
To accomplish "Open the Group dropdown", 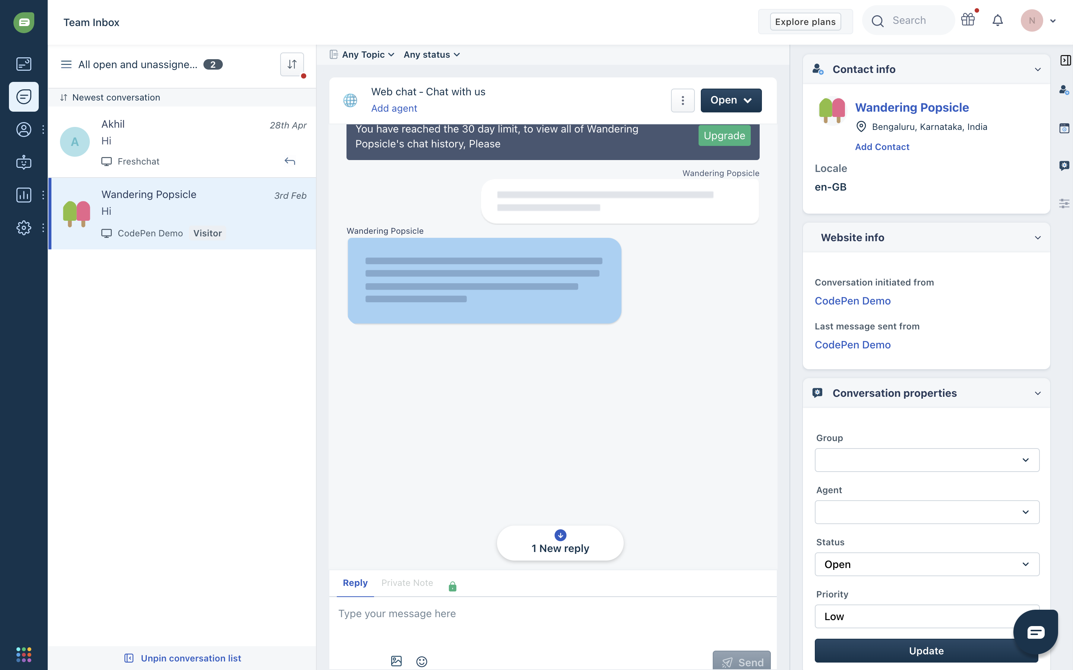I will click(927, 460).
